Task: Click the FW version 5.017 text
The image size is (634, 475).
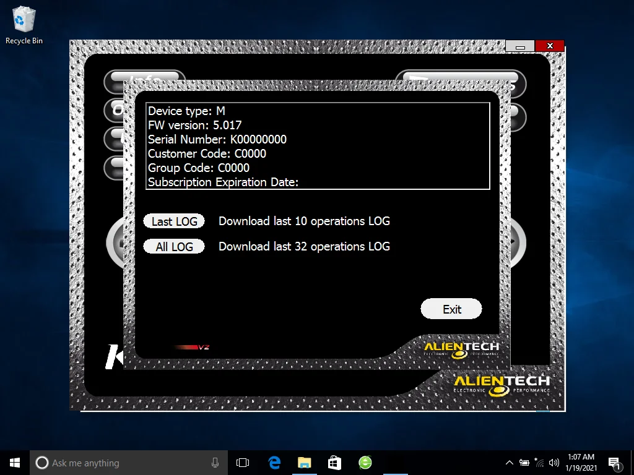Action: coord(194,125)
